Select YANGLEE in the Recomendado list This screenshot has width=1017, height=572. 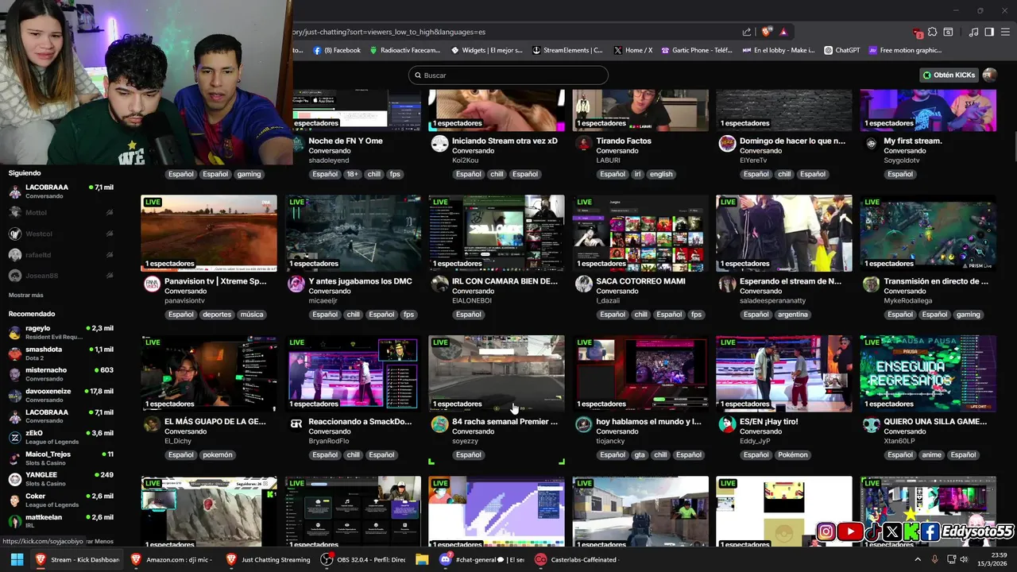click(x=60, y=479)
